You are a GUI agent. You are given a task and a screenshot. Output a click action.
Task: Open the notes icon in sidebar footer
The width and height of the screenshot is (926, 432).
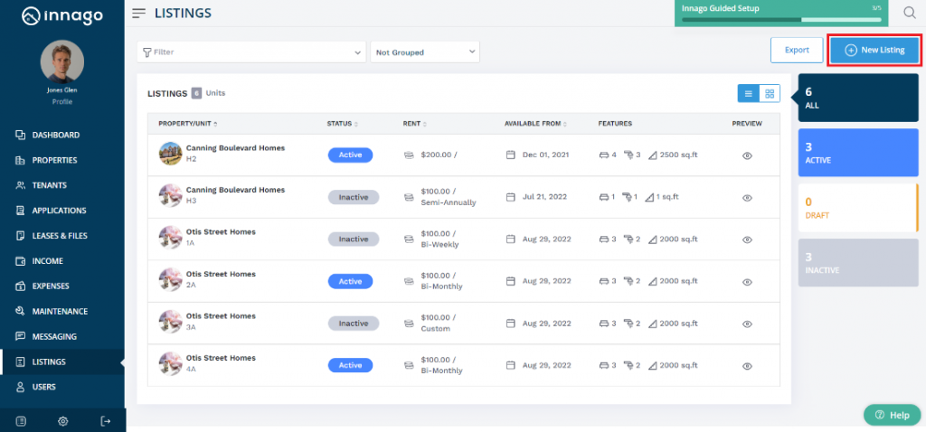(x=21, y=420)
